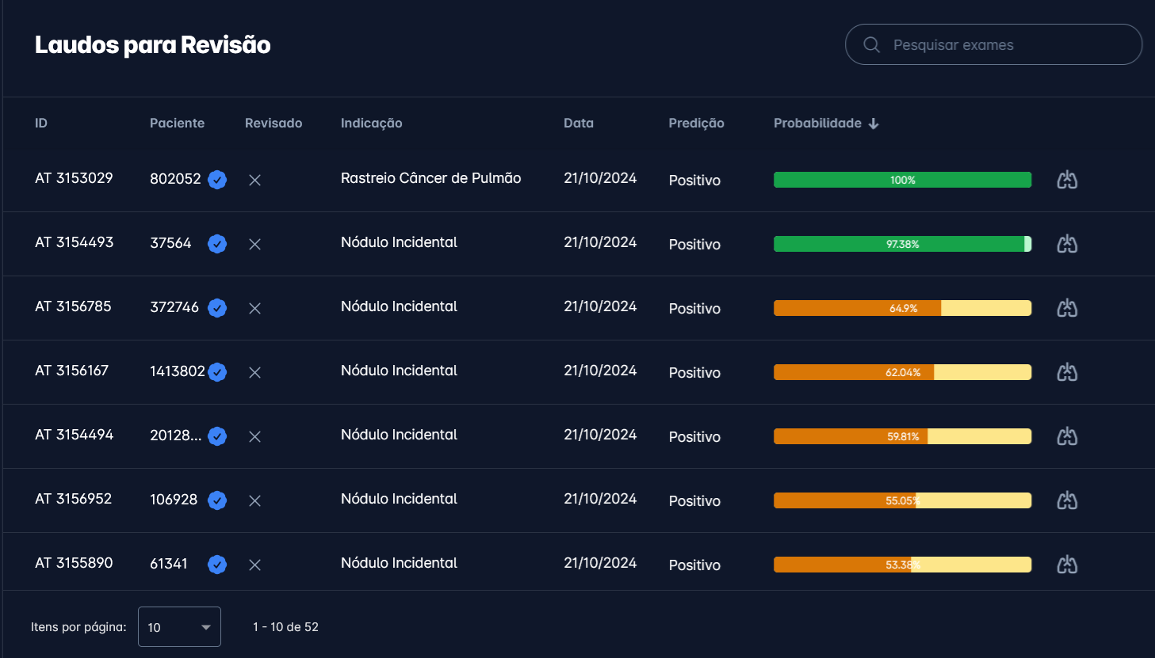The image size is (1155, 658).
Task: Sort table by Indicação column header
Action: pyautogui.click(x=371, y=123)
